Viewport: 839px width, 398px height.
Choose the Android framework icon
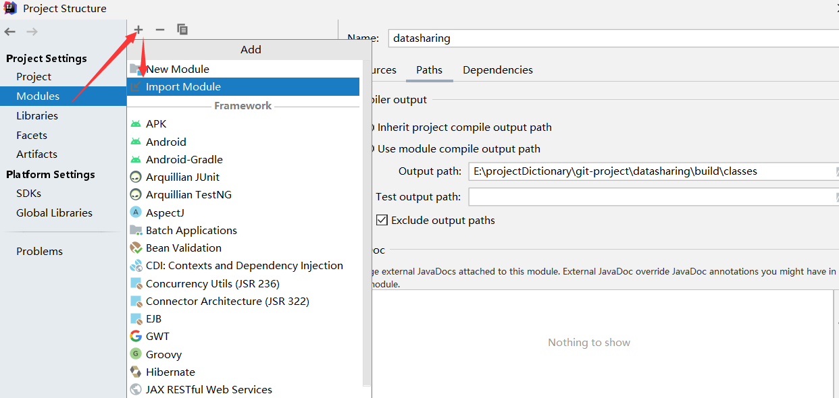click(x=136, y=142)
